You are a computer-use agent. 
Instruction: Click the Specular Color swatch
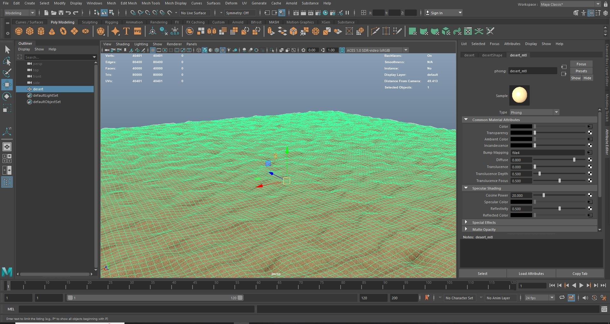click(521, 202)
